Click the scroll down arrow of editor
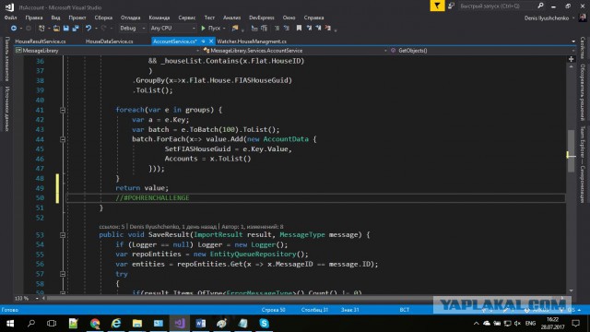This screenshot has width=590, height=332. [572, 290]
